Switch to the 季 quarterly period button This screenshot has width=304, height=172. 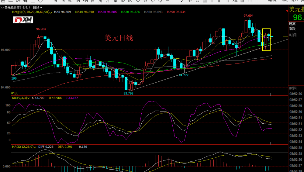(x=115, y=1)
